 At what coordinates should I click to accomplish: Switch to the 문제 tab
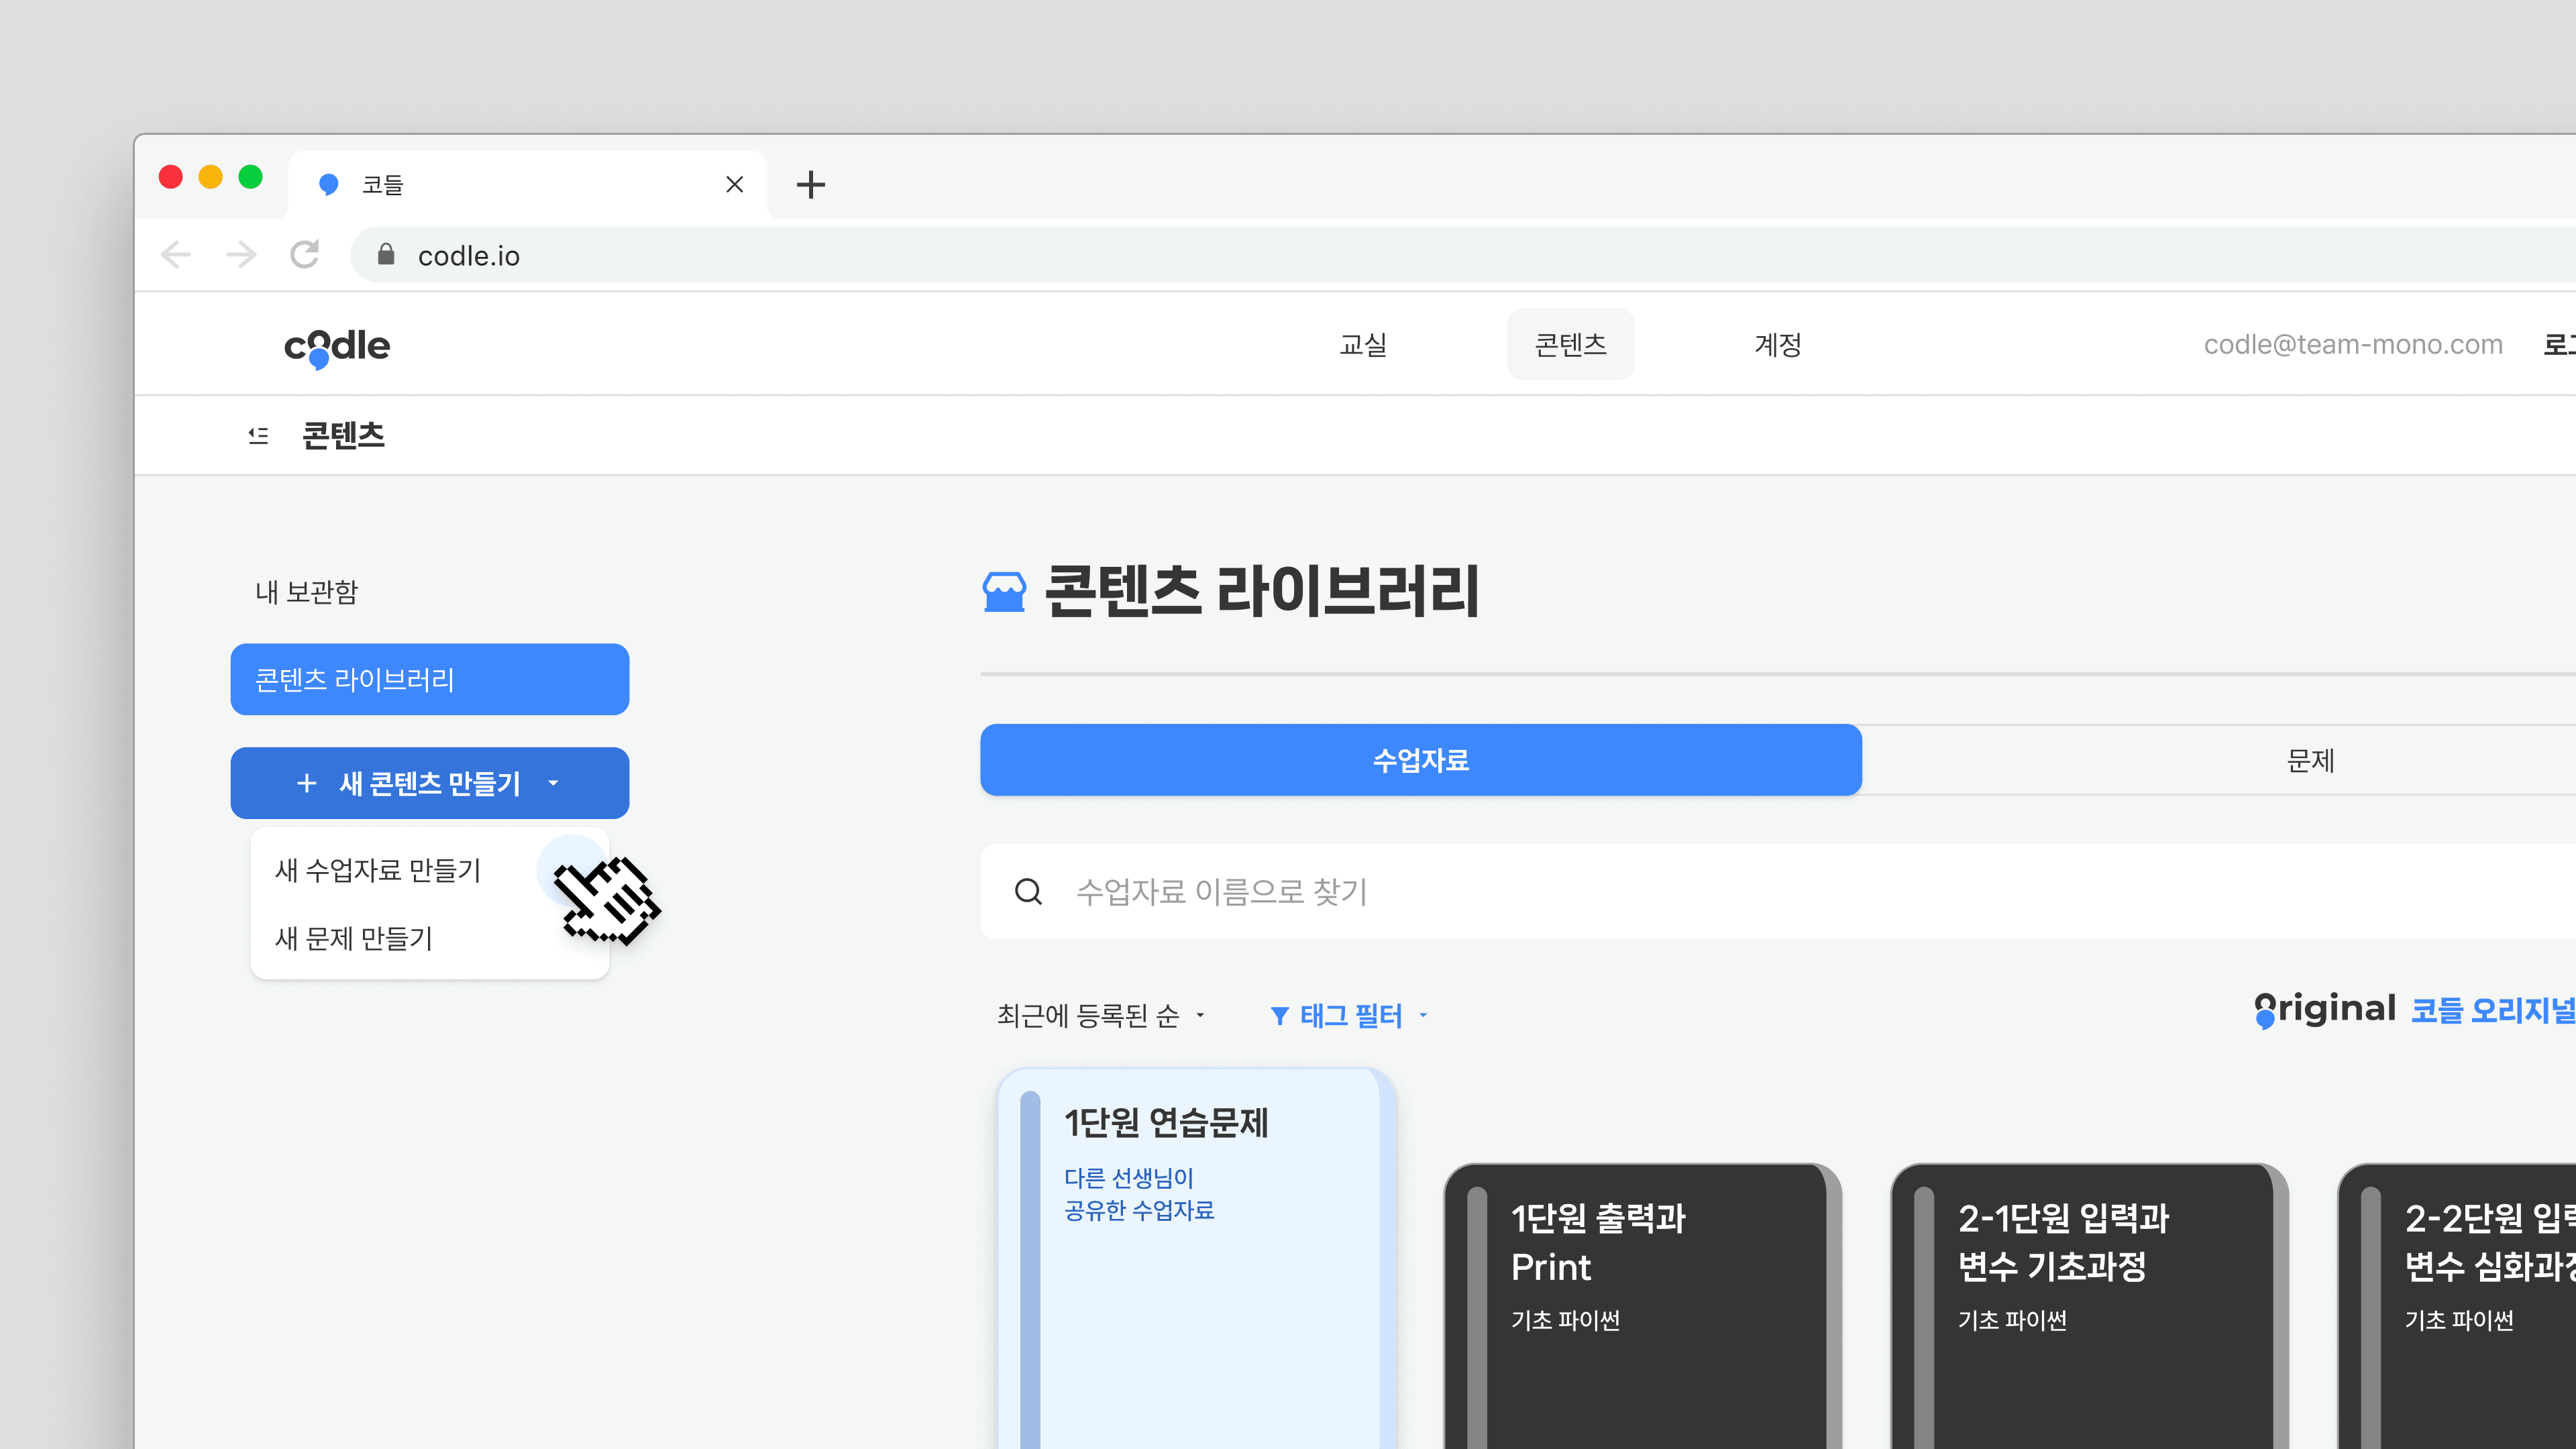point(2310,760)
